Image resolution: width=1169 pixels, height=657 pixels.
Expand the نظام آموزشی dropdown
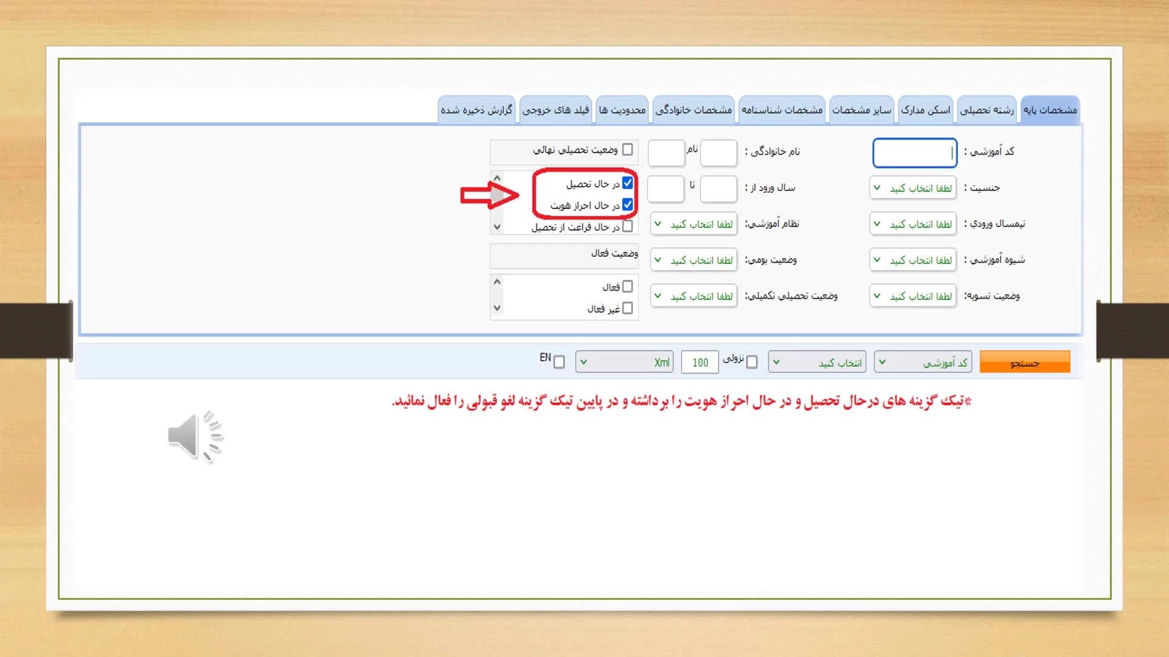pos(693,224)
